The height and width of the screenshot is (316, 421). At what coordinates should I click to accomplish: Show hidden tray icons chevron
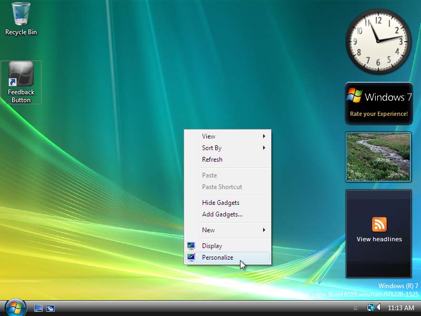point(355,308)
